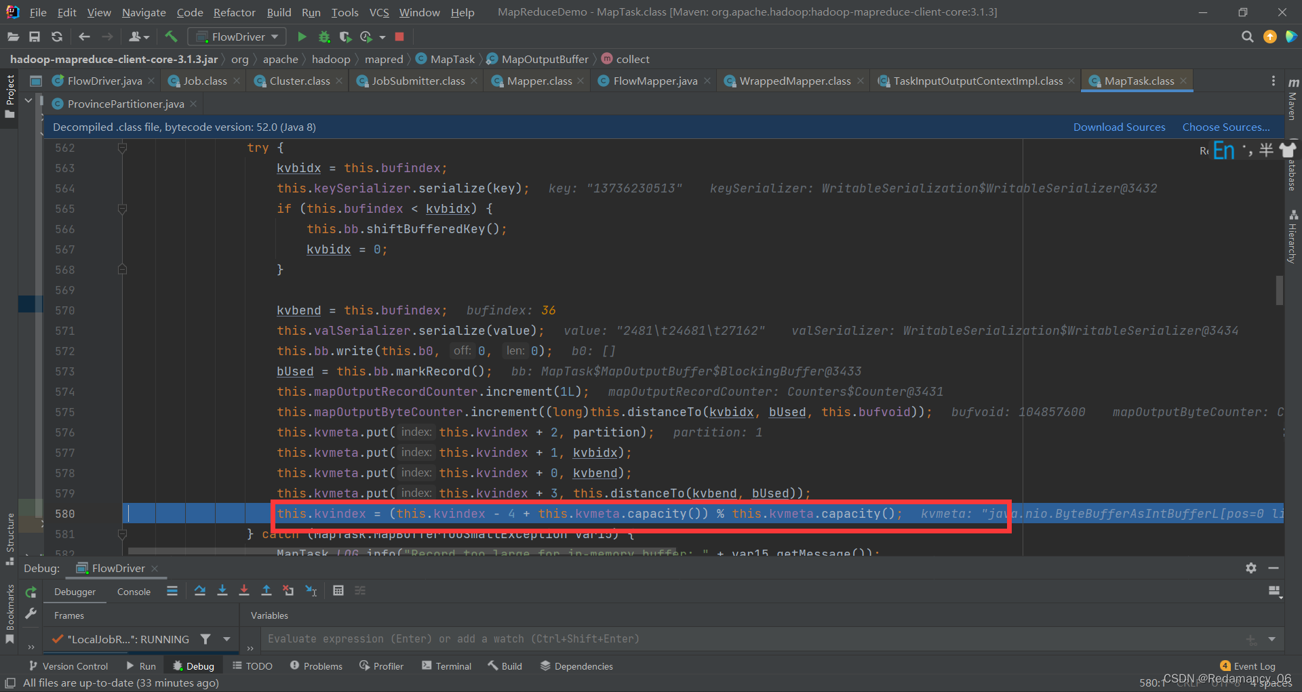This screenshot has height=692, width=1302.
Task: Toggle tool window bars corner icon
Action: tap(9, 683)
